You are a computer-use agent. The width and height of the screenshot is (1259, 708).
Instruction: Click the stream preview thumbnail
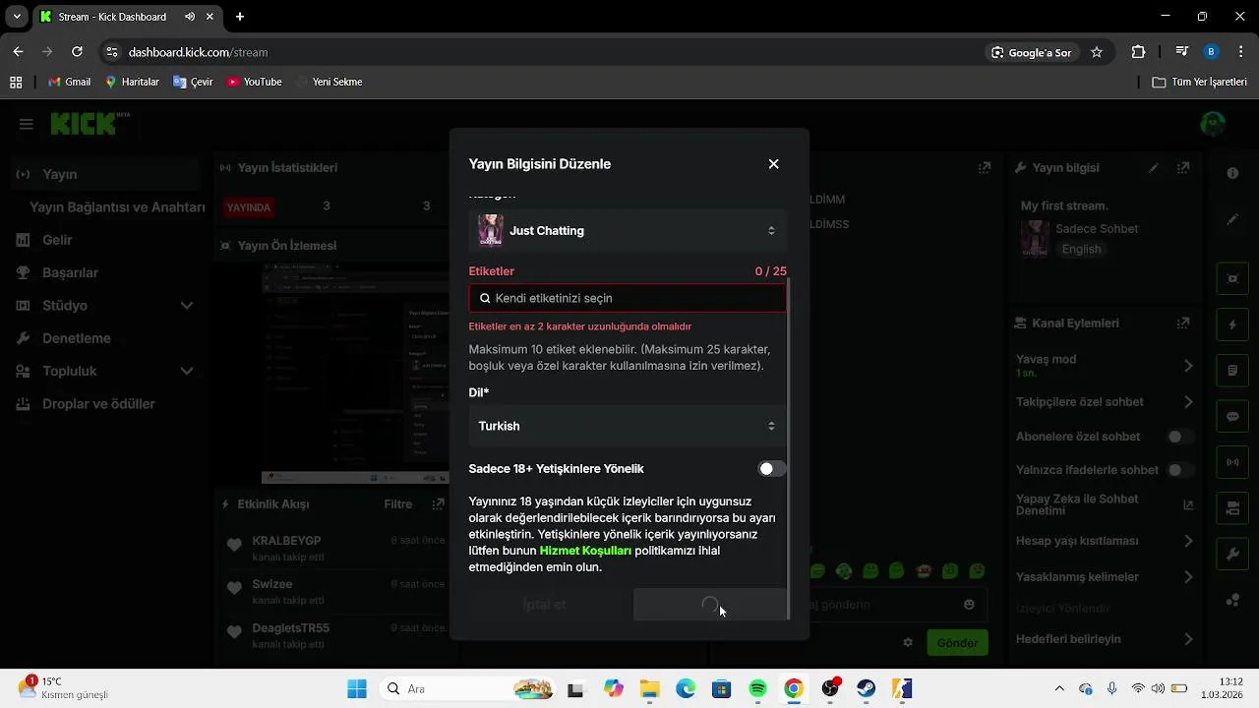click(x=355, y=374)
